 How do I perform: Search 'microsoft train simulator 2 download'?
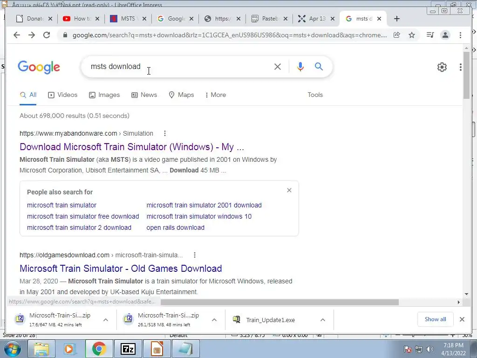click(x=79, y=227)
